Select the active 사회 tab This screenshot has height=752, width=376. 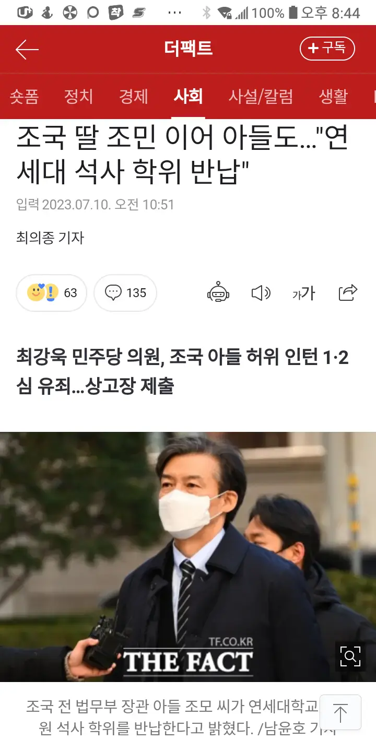tap(188, 96)
